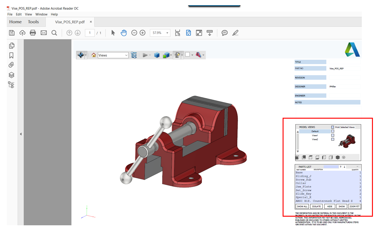Open the Model Tree in the sidebar

pos(11,84)
